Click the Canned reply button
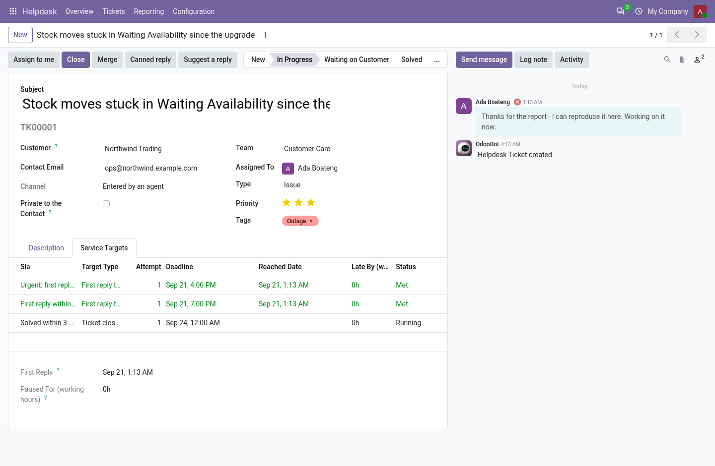Viewport: 715px width, 466px height. click(x=150, y=59)
